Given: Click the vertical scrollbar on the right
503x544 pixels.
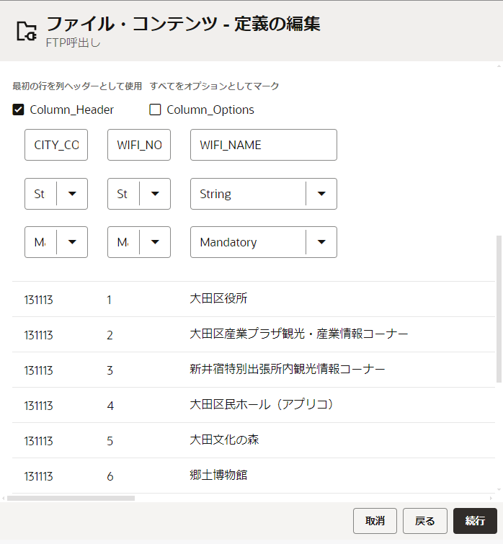Looking at the screenshot, I should [499, 310].
